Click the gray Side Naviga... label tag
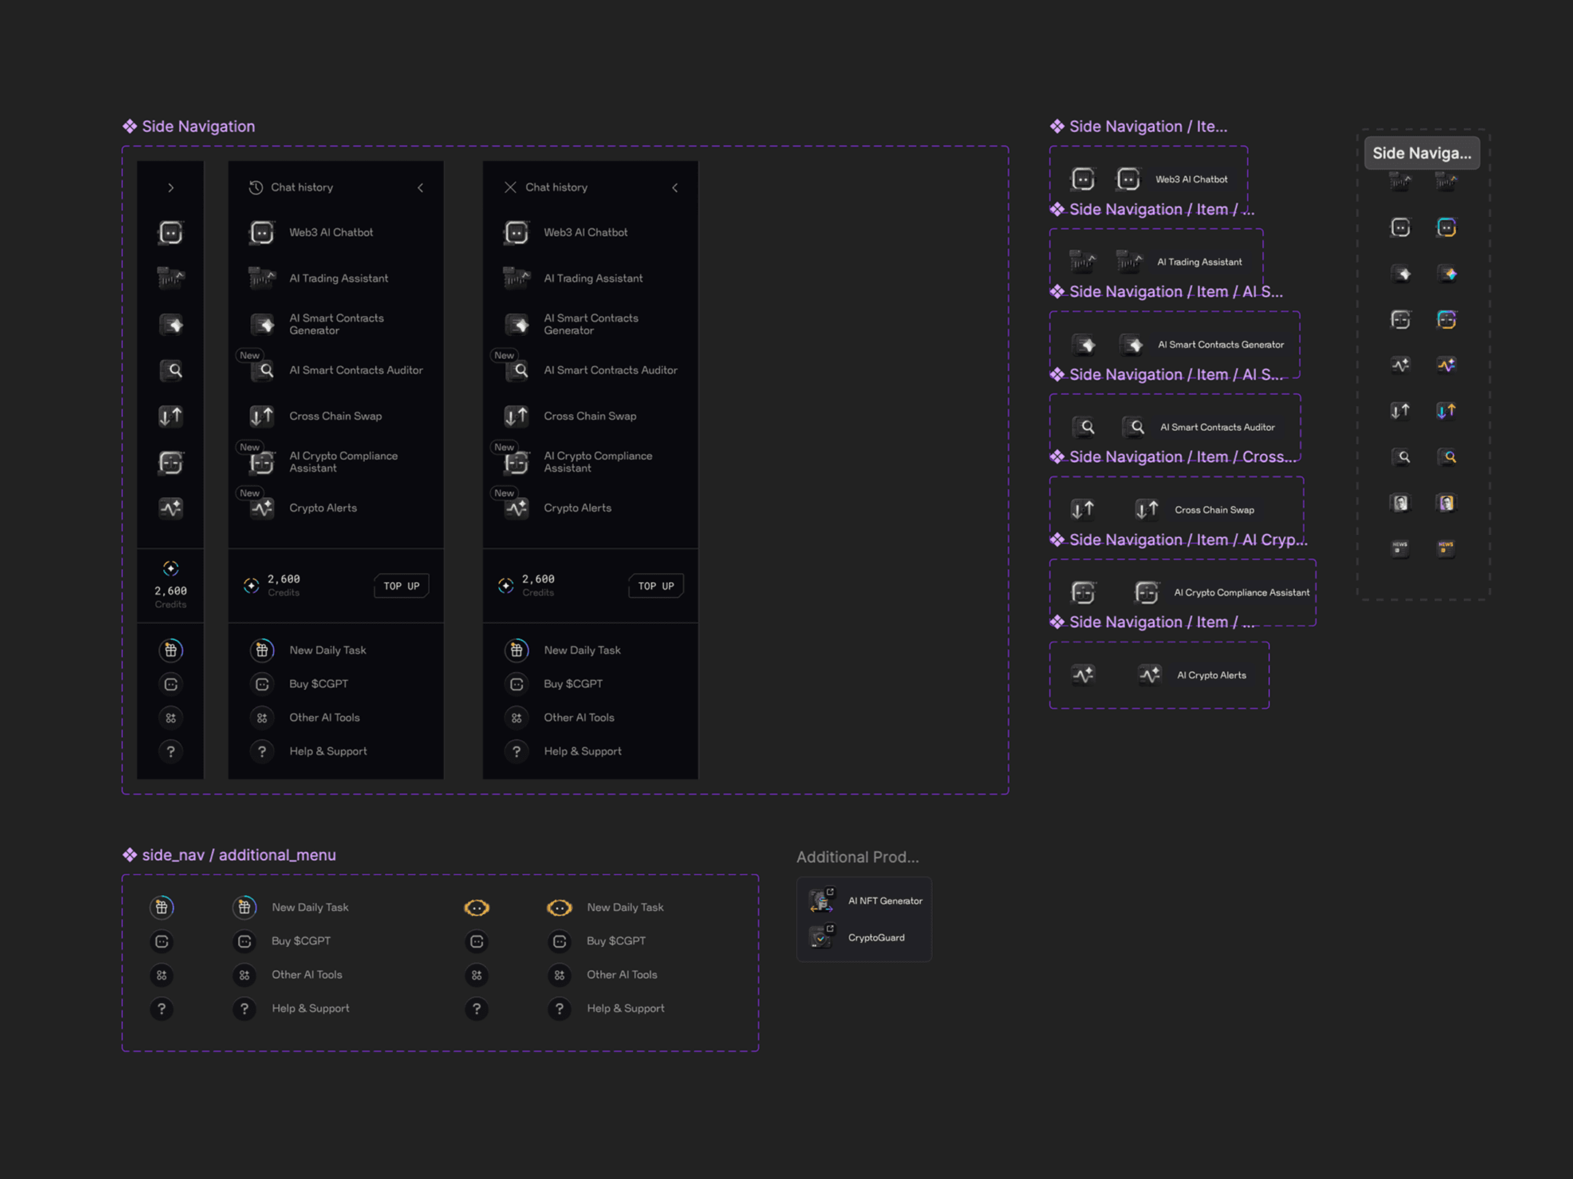 (1422, 153)
